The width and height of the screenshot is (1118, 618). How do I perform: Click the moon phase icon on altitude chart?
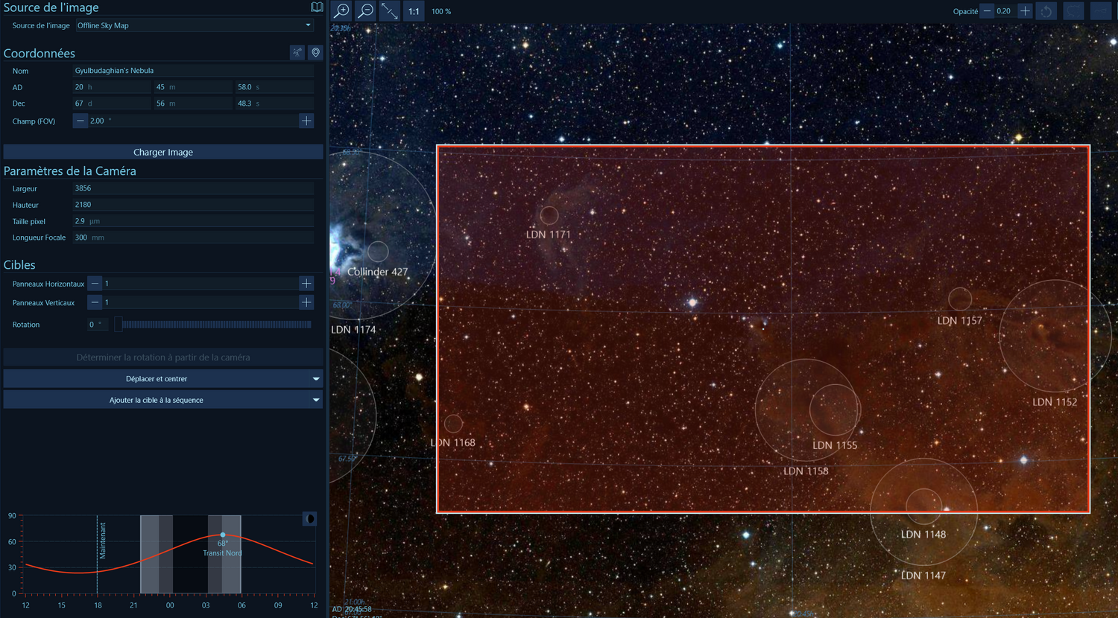[x=310, y=518]
